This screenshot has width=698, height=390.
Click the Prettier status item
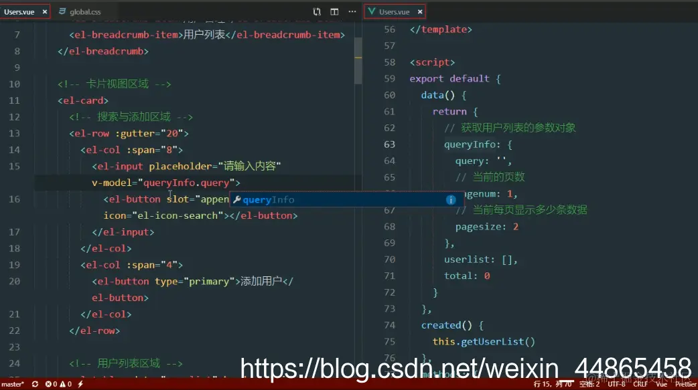pos(685,384)
